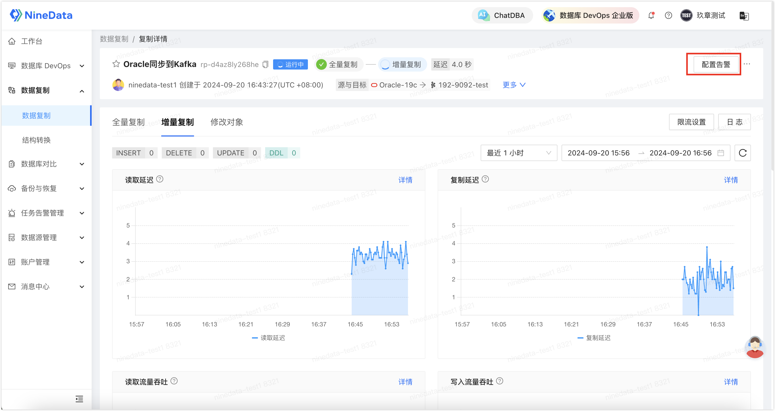Click the DDL count tag
Image resolution: width=775 pixels, height=411 pixels.
click(283, 153)
